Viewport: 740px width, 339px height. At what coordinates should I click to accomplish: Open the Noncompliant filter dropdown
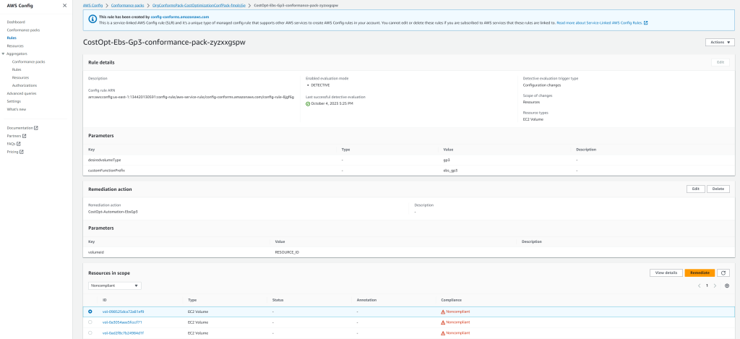tap(115, 286)
